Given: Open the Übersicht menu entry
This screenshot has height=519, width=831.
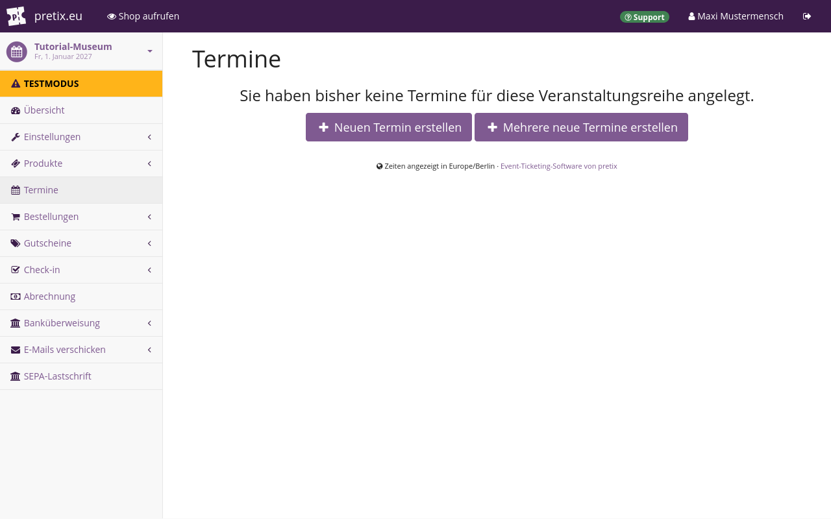Looking at the screenshot, I should [x=81, y=110].
